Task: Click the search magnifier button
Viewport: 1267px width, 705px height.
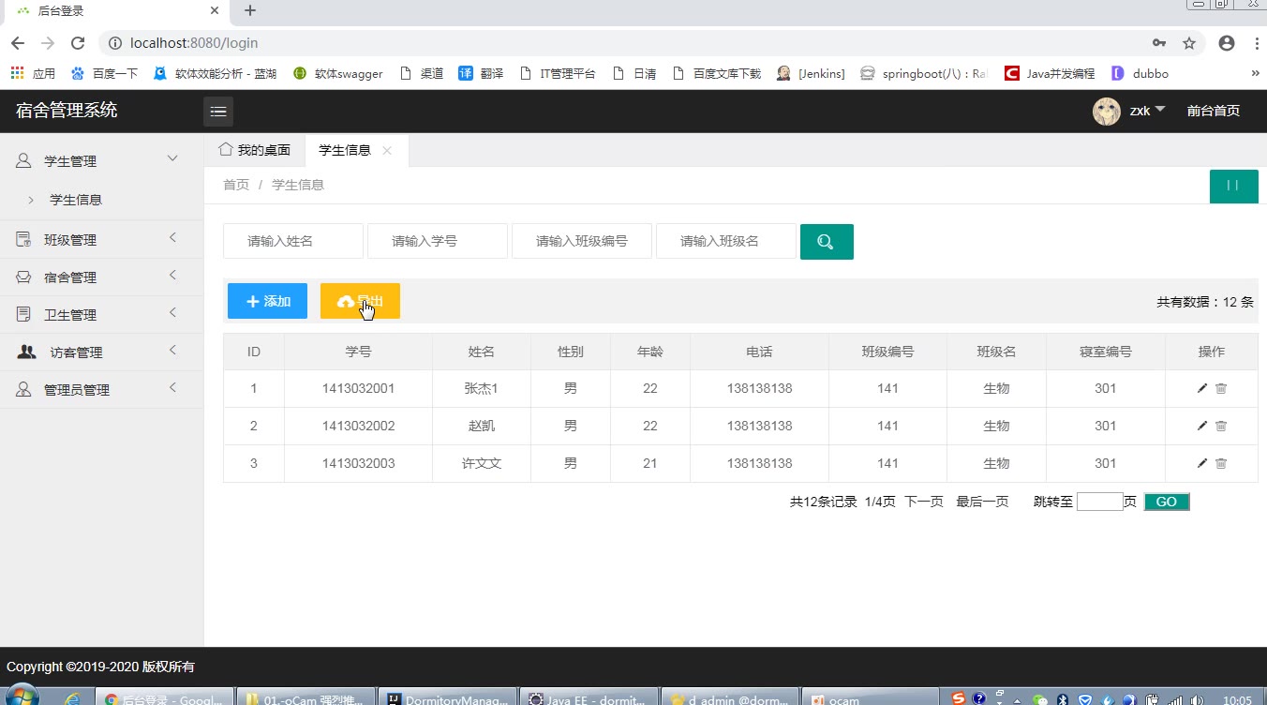Action: [826, 242]
